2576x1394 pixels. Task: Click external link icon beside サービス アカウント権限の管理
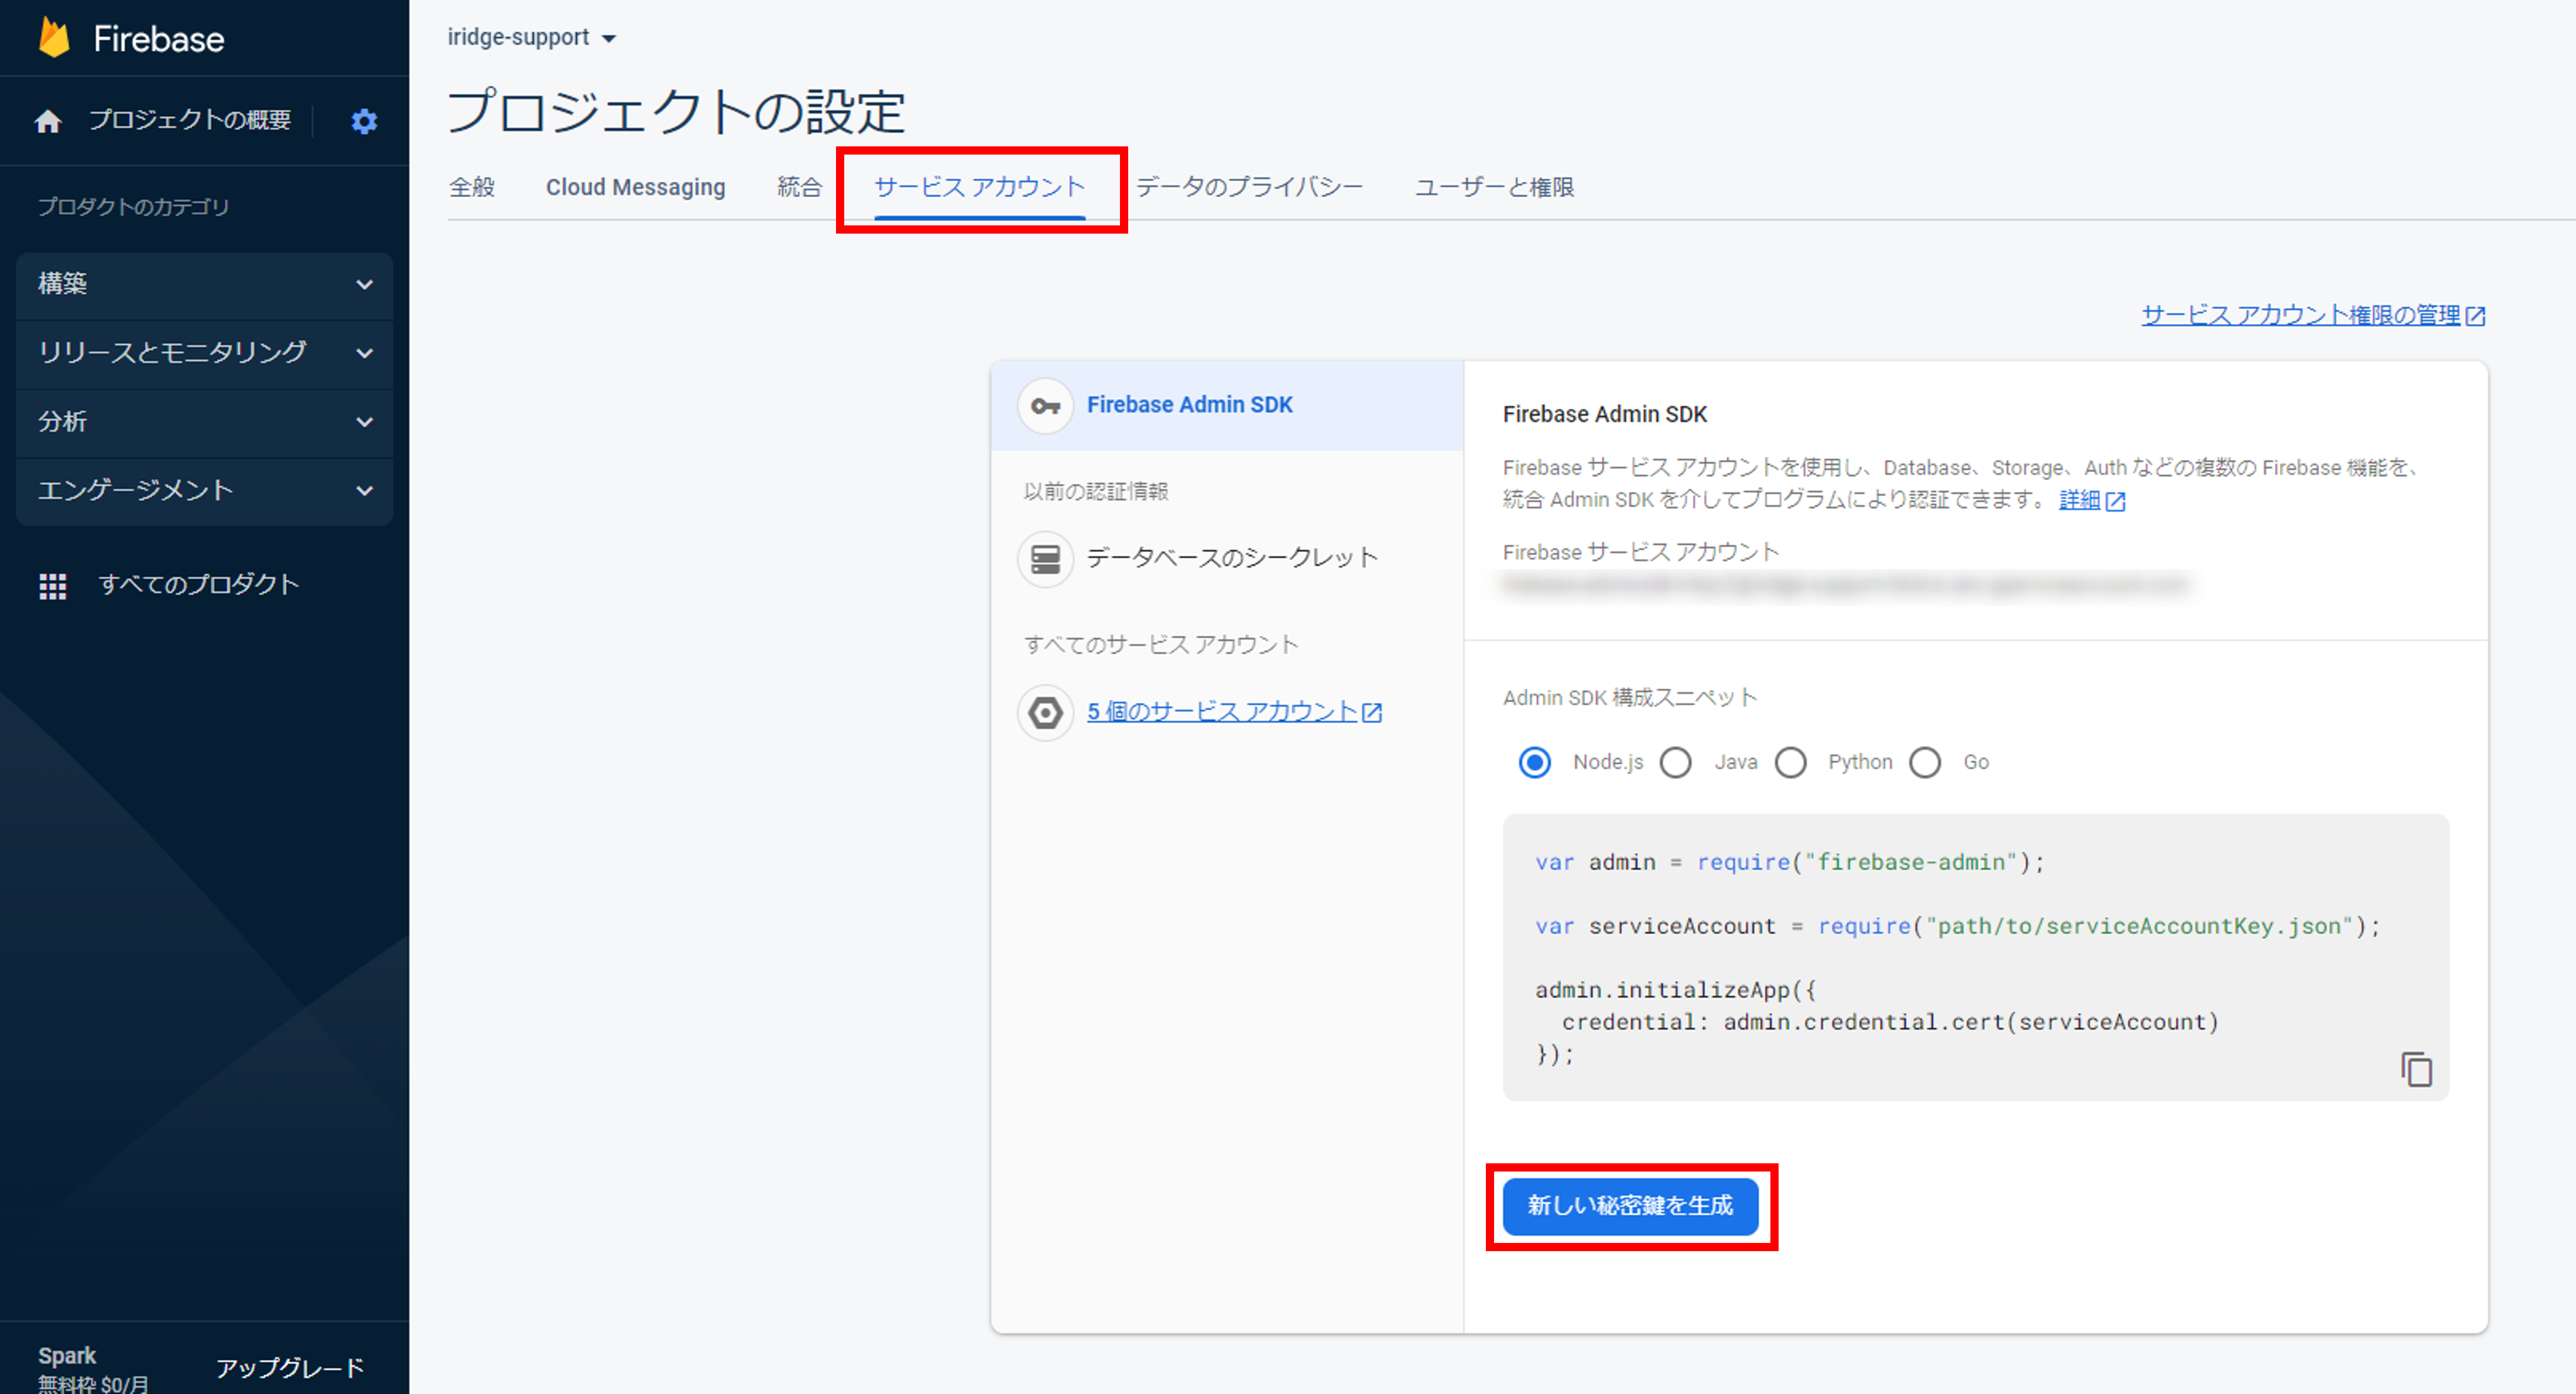2475,316
